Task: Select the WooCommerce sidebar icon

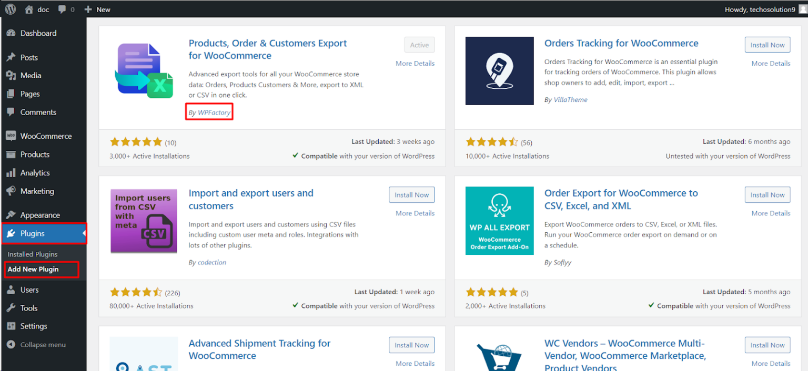Action: (x=12, y=136)
